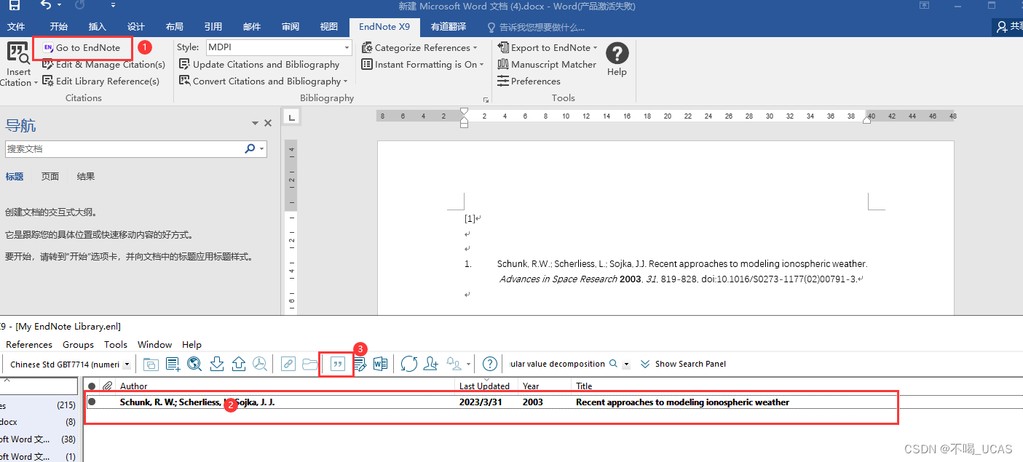The width and height of the screenshot is (1023, 462).
Task: Switch to the 有道翻译 tab
Action: pyautogui.click(x=449, y=27)
